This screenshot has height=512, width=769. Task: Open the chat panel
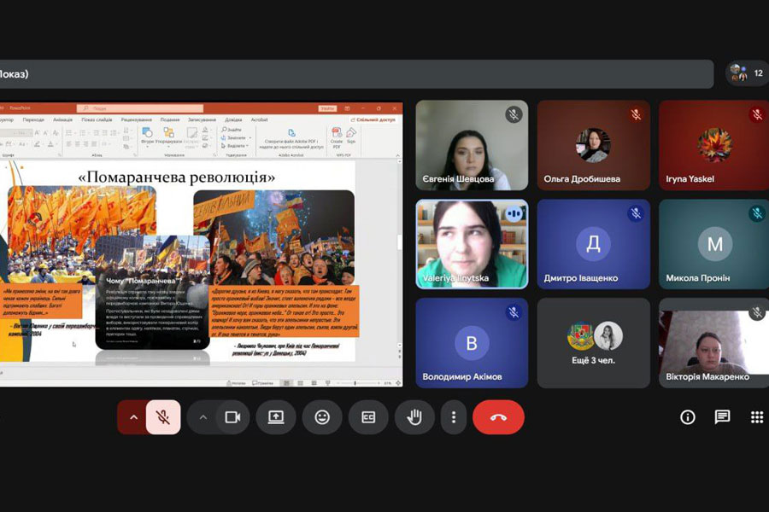[722, 417]
